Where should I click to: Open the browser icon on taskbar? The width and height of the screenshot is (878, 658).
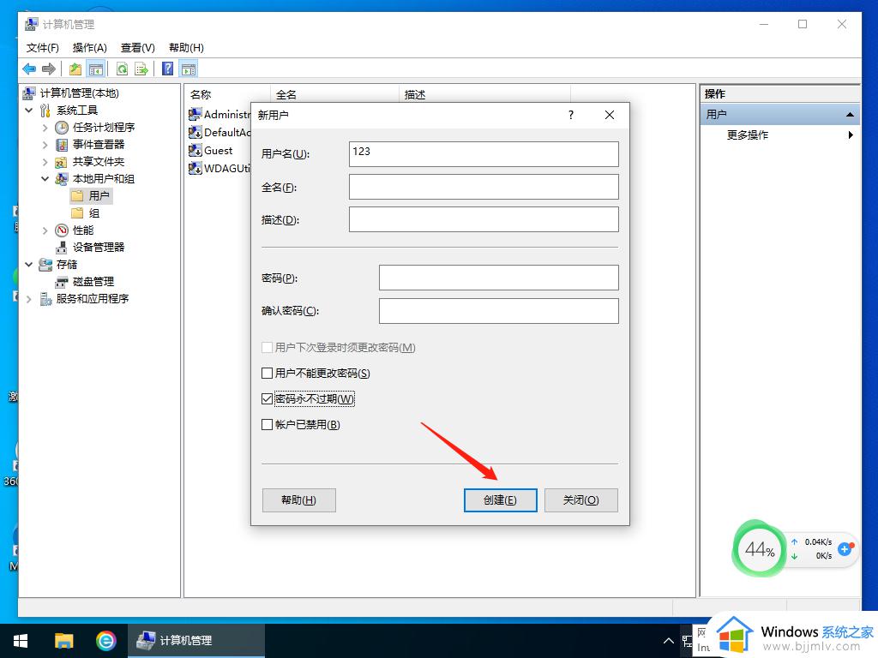(x=105, y=641)
